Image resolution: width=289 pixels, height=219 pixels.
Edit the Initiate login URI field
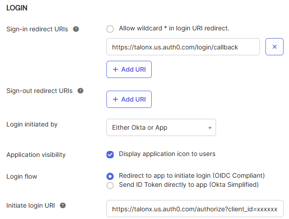click(x=195, y=209)
